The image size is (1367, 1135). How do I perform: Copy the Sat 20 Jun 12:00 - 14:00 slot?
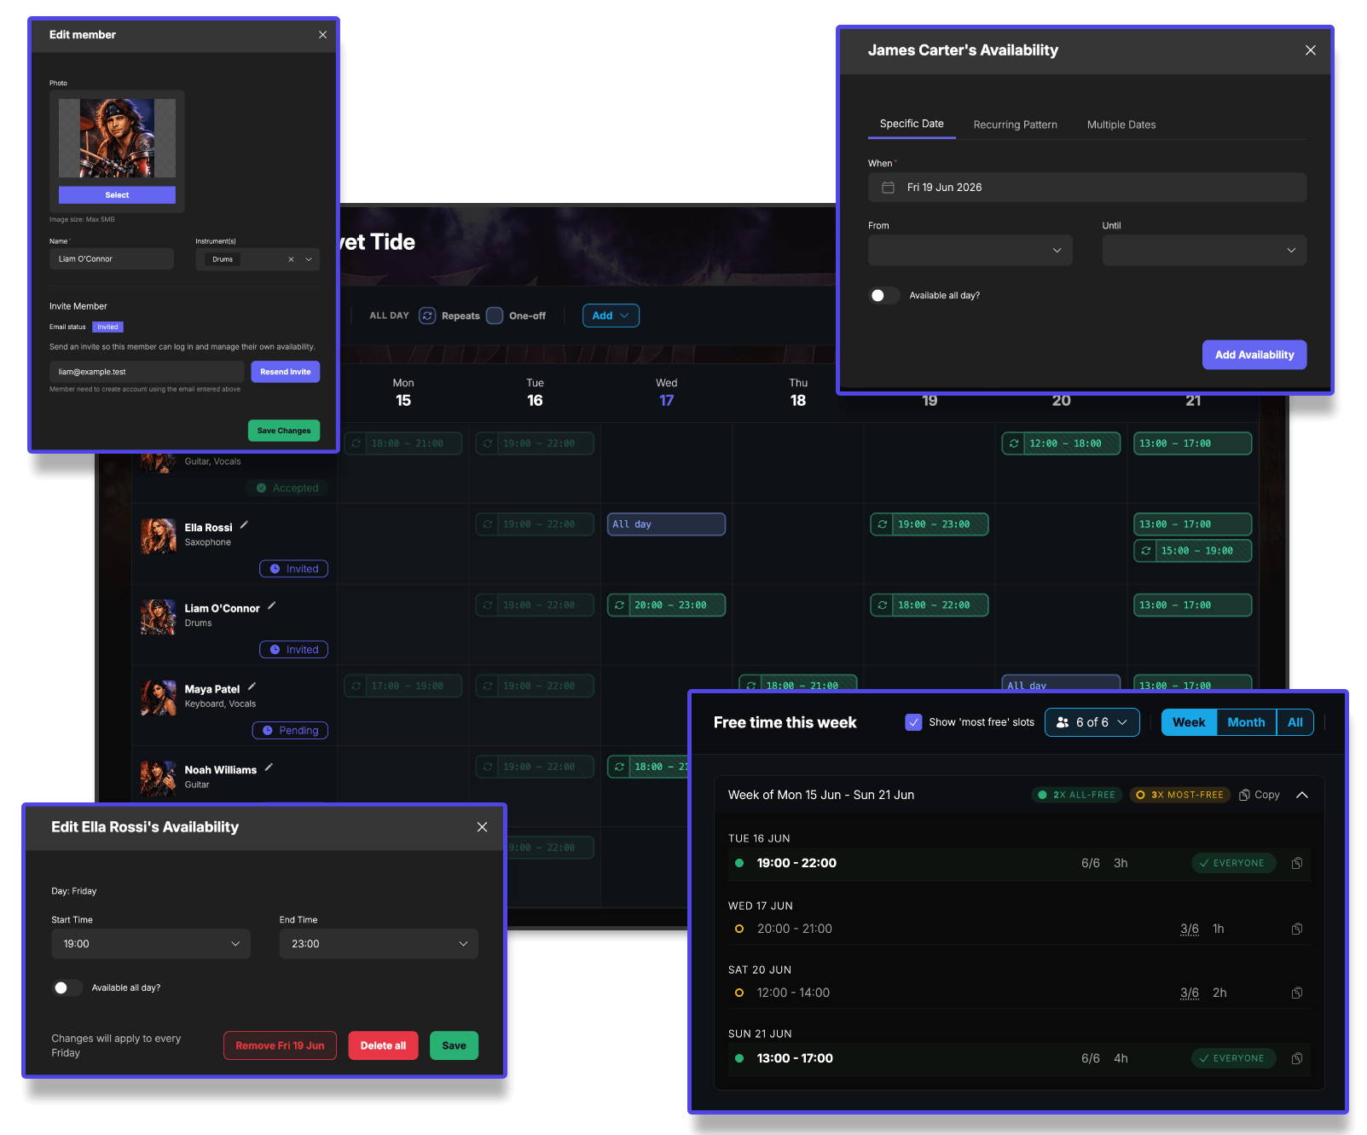click(x=1297, y=993)
